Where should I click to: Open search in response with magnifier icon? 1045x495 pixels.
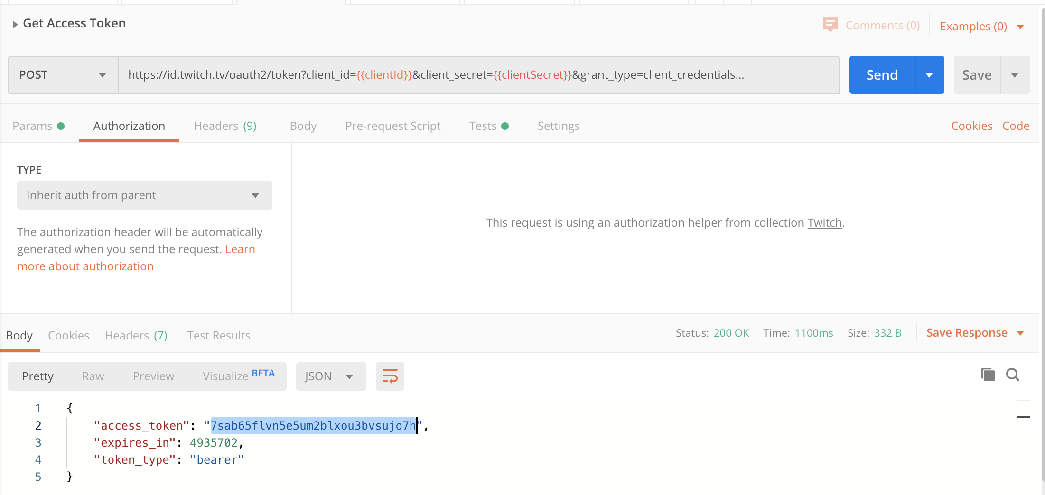[1013, 375]
